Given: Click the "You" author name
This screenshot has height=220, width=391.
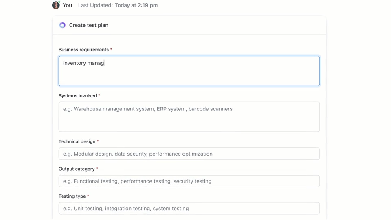Looking at the screenshot, I should pyautogui.click(x=68, y=5).
